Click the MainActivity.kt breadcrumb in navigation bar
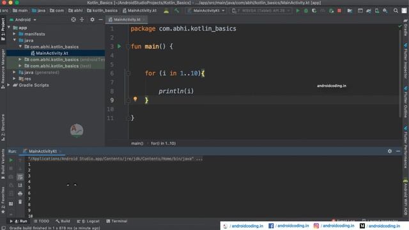 (x=139, y=11)
